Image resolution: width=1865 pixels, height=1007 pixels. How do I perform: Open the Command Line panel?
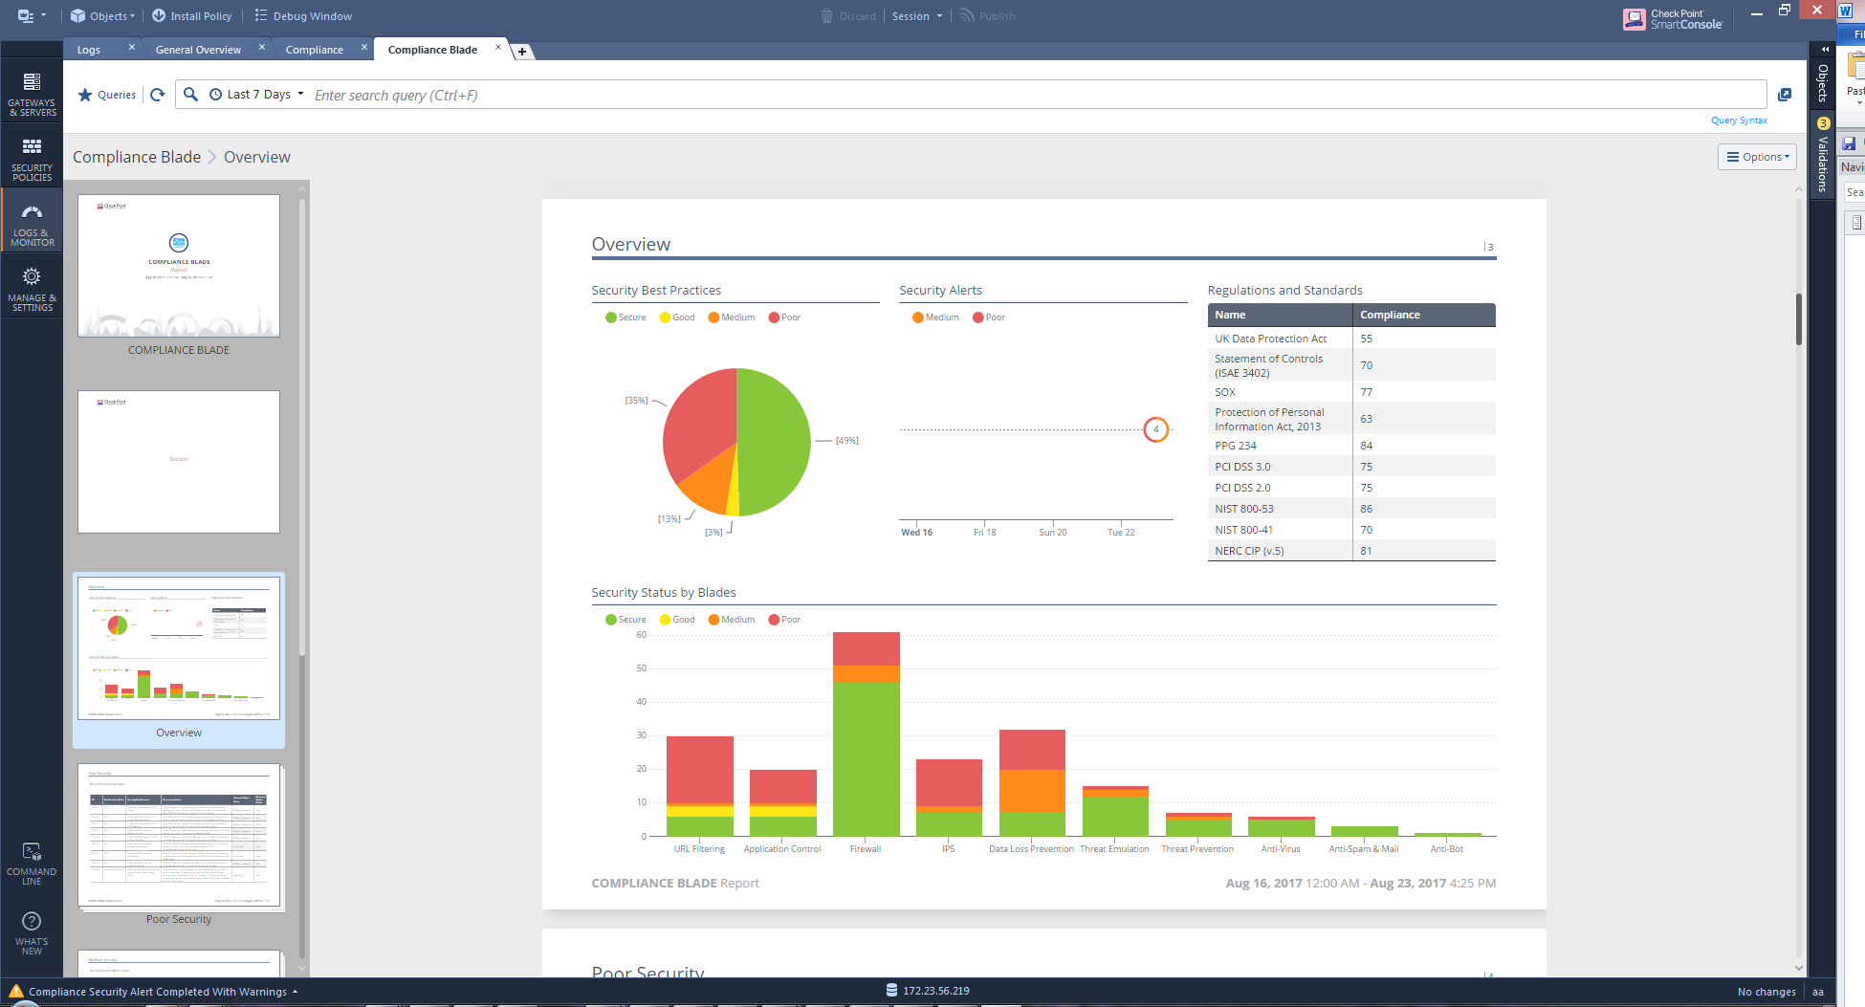32,861
